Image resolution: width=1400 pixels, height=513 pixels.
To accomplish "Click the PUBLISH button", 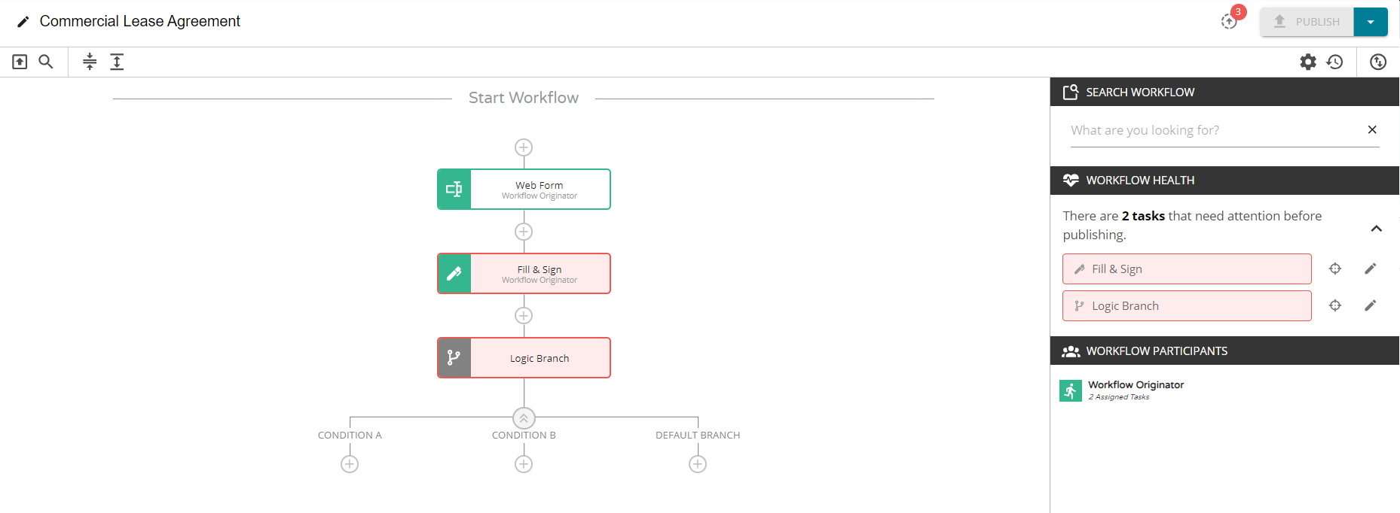I will [x=1307, y=22].
